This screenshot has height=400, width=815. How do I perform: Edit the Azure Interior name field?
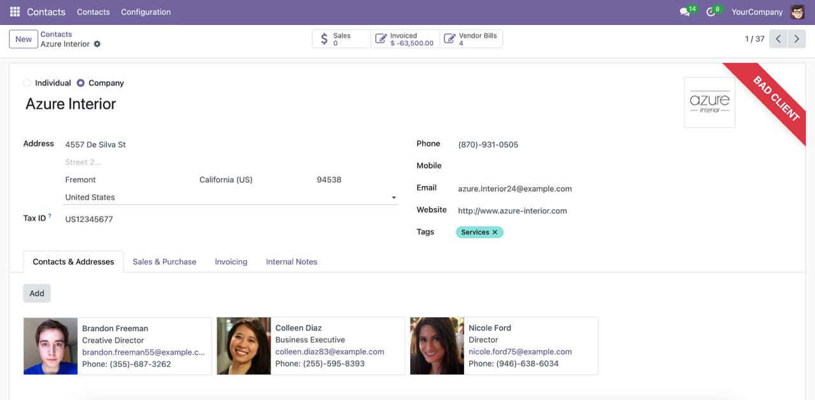pyautogui.click(x=71, y=104)
